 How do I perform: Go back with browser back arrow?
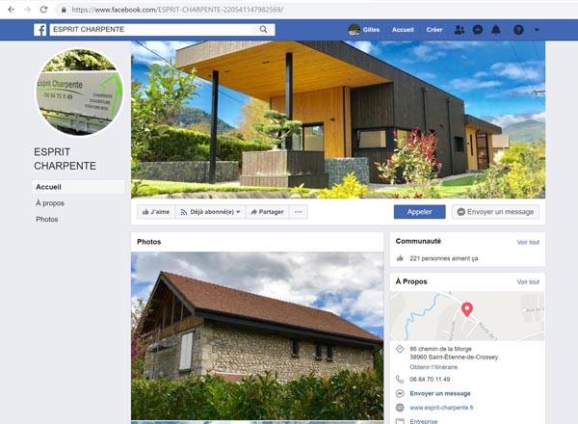tap(11, 10)
